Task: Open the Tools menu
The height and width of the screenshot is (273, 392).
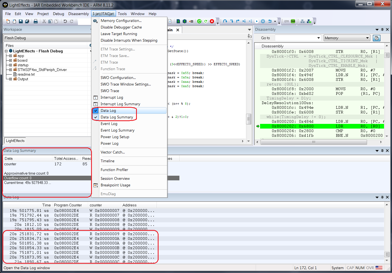Action: 122,14
